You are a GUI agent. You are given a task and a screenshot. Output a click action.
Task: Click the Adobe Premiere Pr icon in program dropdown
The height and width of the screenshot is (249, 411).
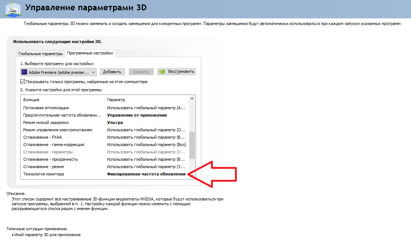(x=24, y=72)
